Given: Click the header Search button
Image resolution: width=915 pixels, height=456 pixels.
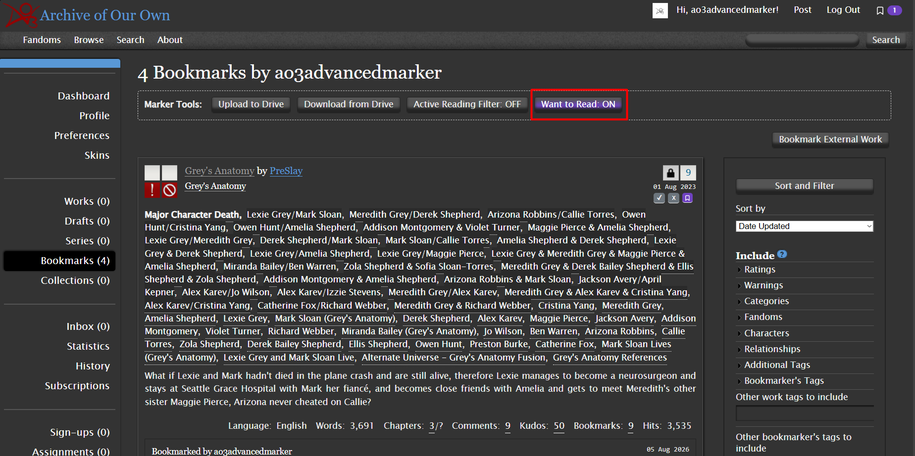Looking at the screenshot, I should tap(886, 40).
